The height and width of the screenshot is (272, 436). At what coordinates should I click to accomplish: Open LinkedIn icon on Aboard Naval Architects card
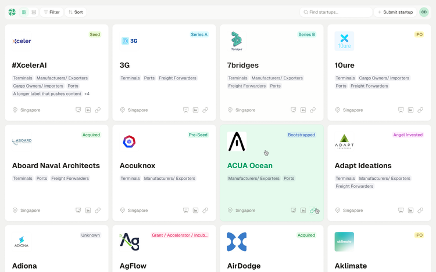tap(88, 211)
